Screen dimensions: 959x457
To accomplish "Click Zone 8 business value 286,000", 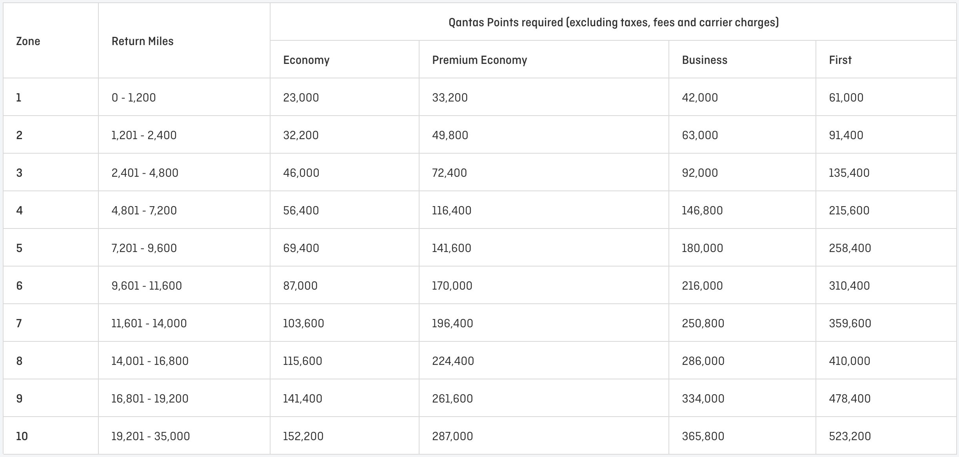I will click(703, 361).
